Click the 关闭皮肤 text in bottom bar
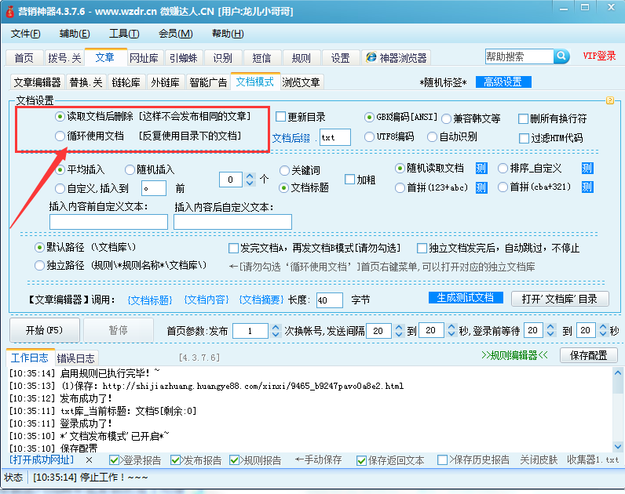The image size is (625, 494). click(x=539, y=459)
